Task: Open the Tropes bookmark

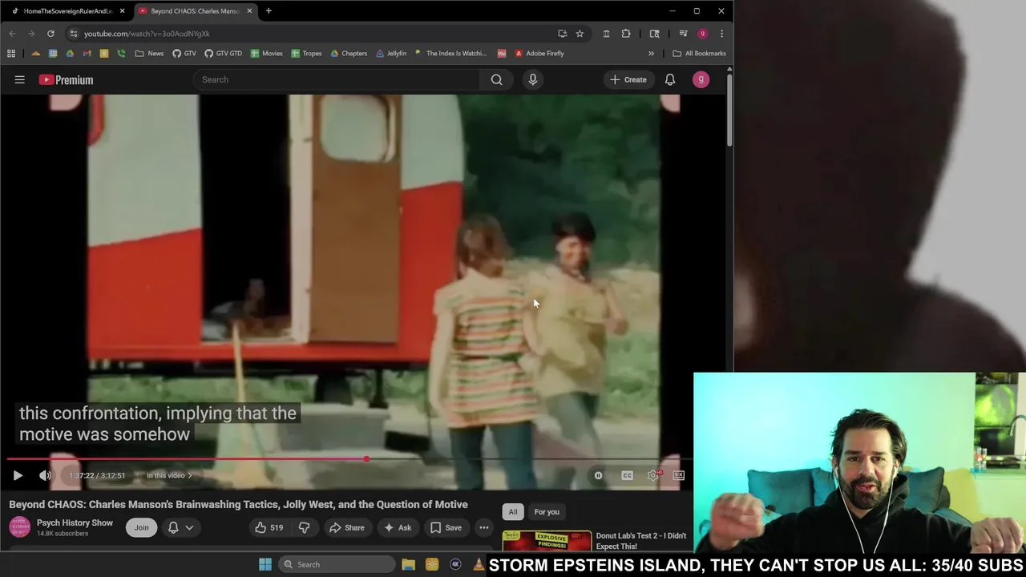Action: [306, 54]
